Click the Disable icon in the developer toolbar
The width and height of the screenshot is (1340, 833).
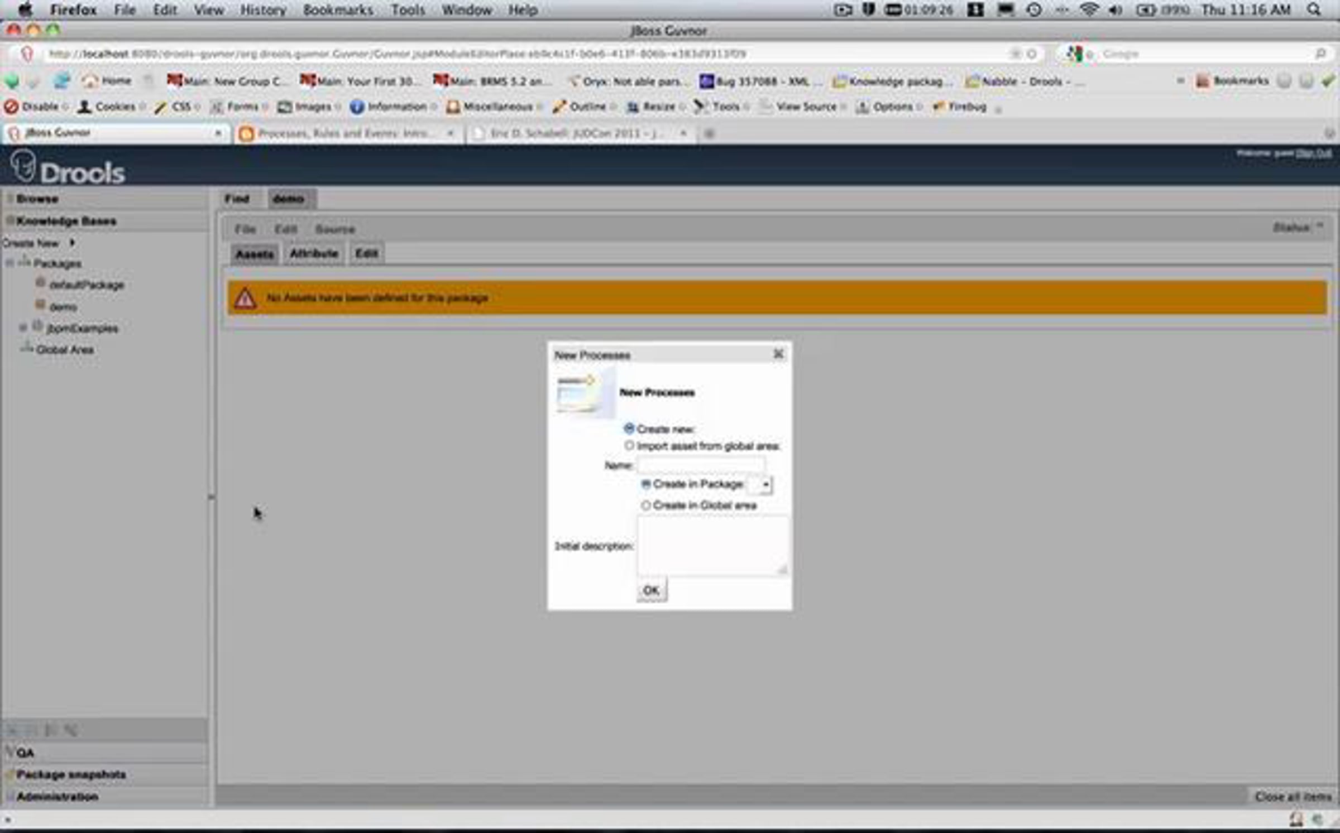[x=11, y=107]
